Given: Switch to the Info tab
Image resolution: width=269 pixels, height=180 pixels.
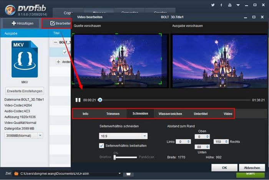Looking at the screenshot, I should pos(85,114).
